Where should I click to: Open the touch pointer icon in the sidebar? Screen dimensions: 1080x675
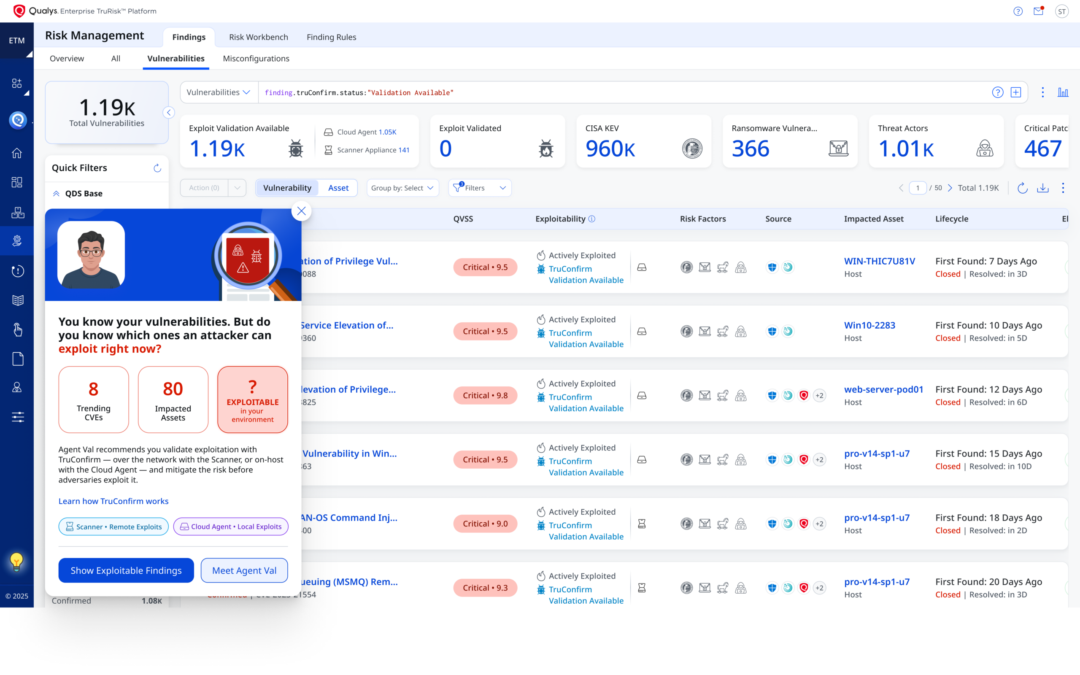point(17,329)
